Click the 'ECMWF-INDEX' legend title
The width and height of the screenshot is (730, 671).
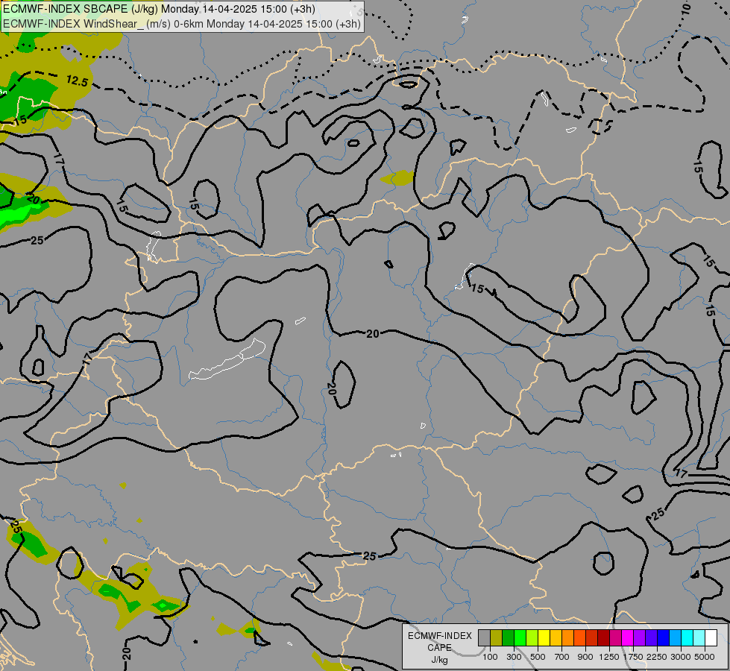tap(440, 636)
